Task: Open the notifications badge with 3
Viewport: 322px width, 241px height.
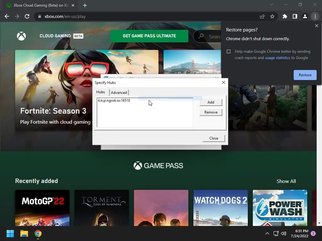Action: (x=313, y=233)
